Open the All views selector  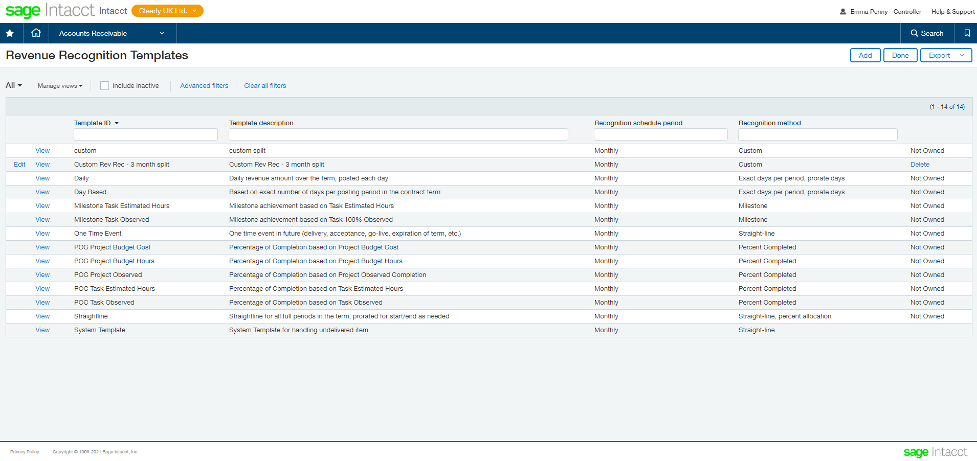(13, 85)
